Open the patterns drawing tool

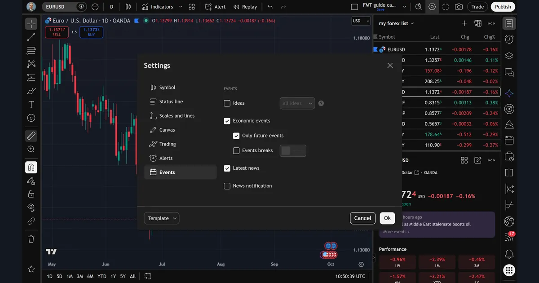pos(31,64)
